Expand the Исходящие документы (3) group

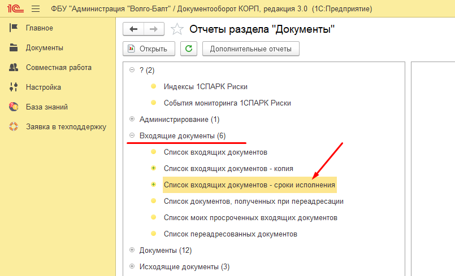click(x=132, y=266)
